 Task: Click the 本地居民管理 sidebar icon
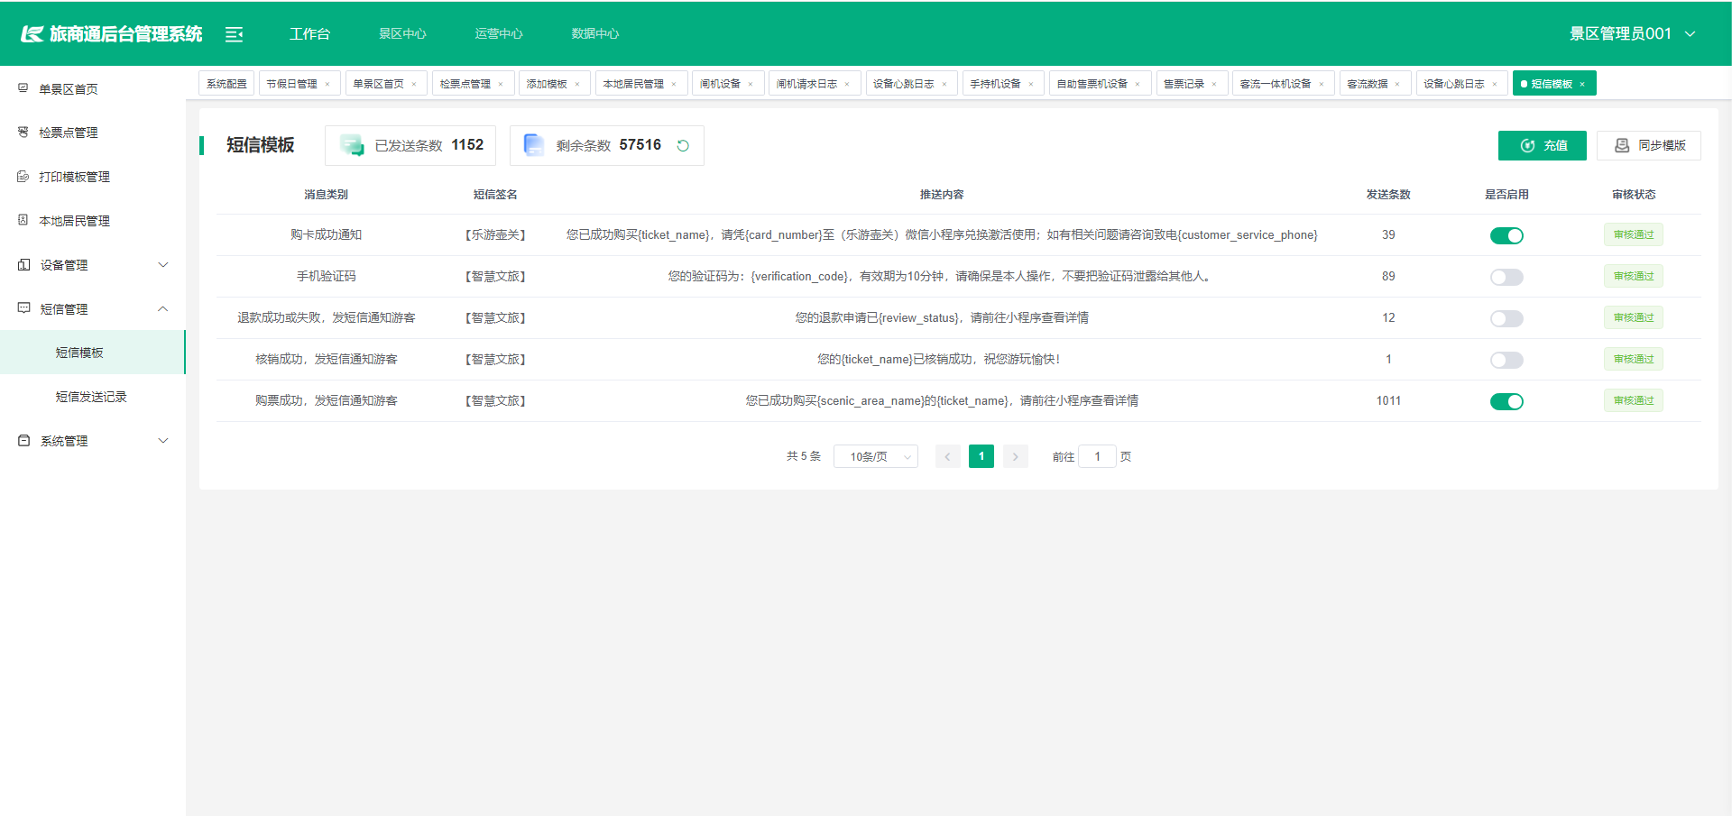click(23, 220)
